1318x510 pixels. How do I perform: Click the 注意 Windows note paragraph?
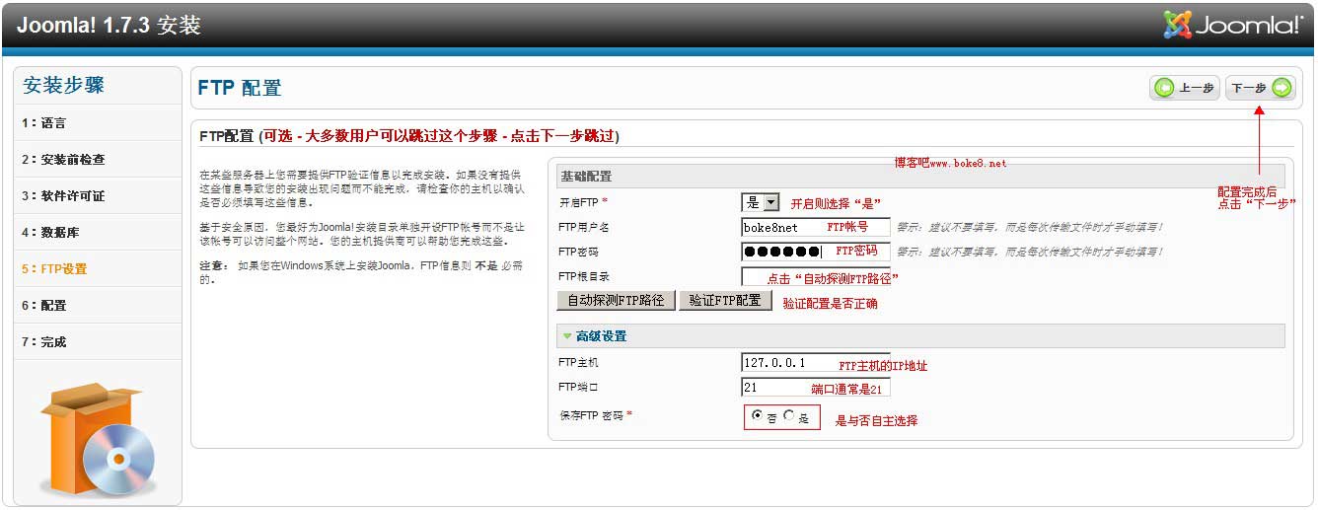pyautogui.click(x=361, y=272)
